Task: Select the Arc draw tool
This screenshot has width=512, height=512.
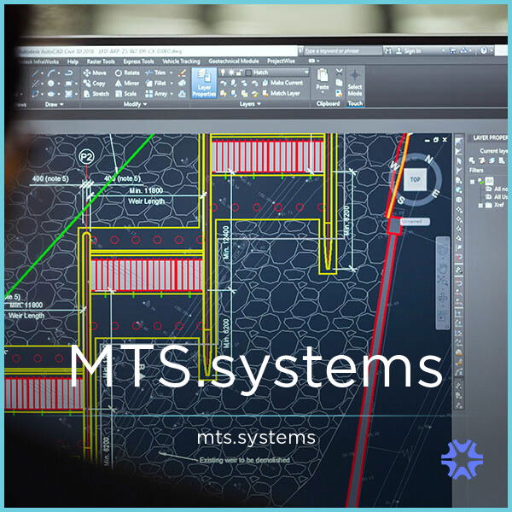Action: 51,73
